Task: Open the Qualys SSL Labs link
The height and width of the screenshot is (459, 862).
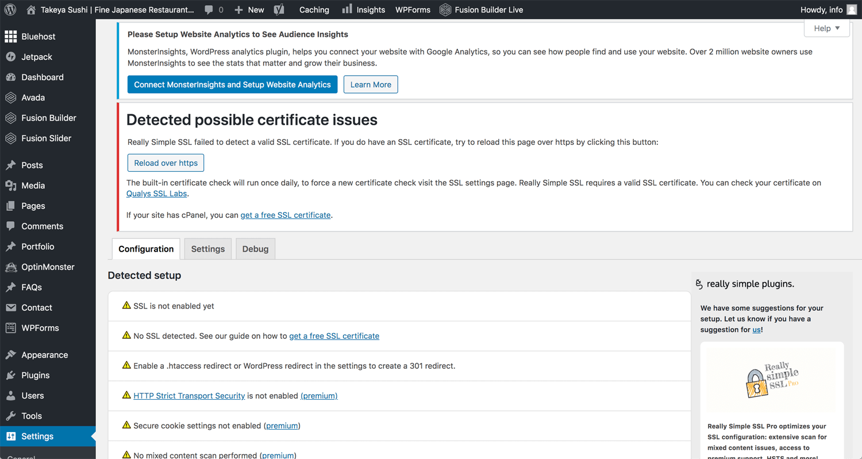Action: [x=156, y=194]
